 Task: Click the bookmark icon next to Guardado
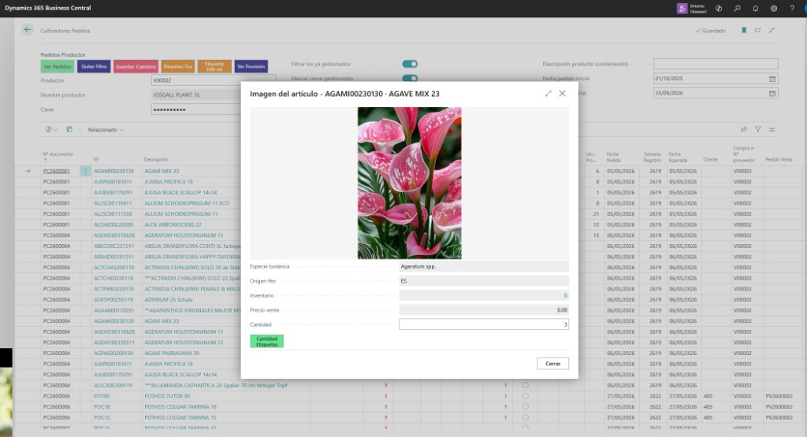[744, 31]
